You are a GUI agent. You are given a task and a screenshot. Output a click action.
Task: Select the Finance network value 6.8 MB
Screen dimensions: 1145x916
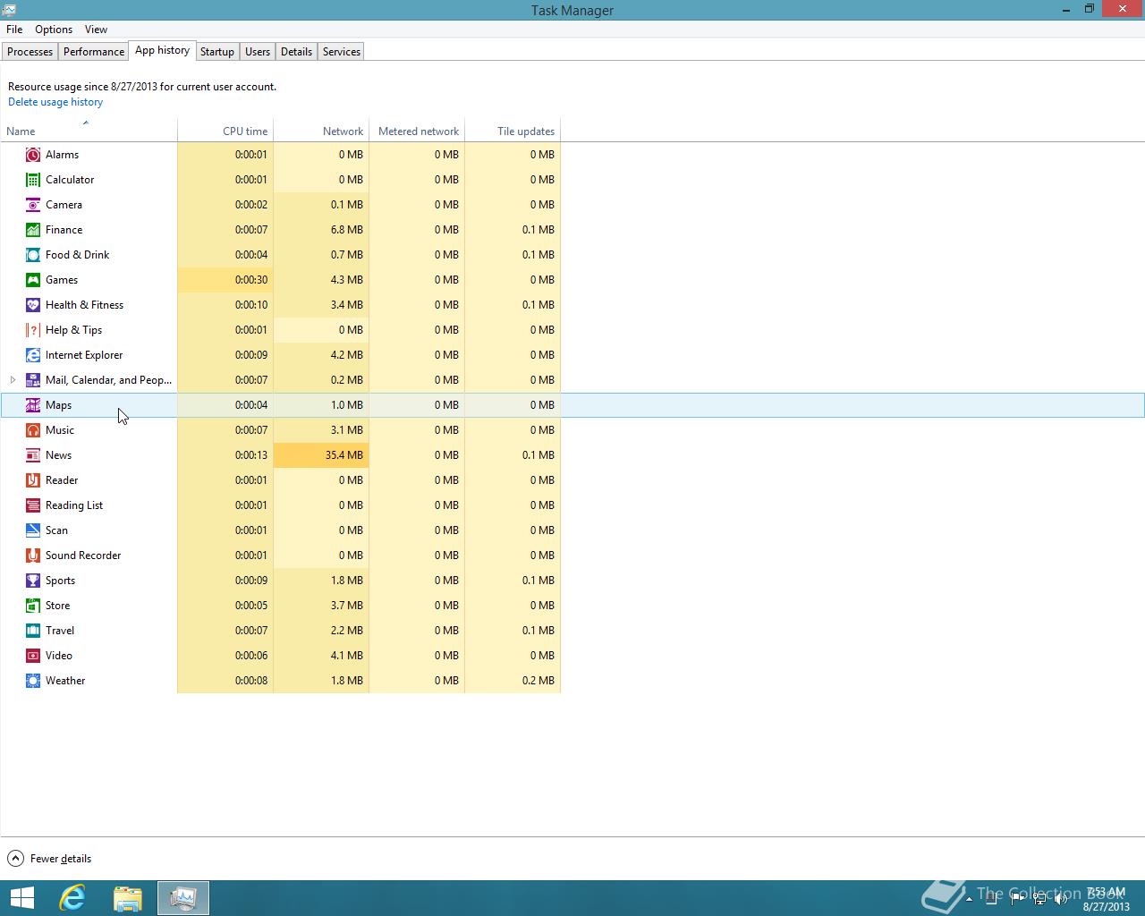click(321, 230)
